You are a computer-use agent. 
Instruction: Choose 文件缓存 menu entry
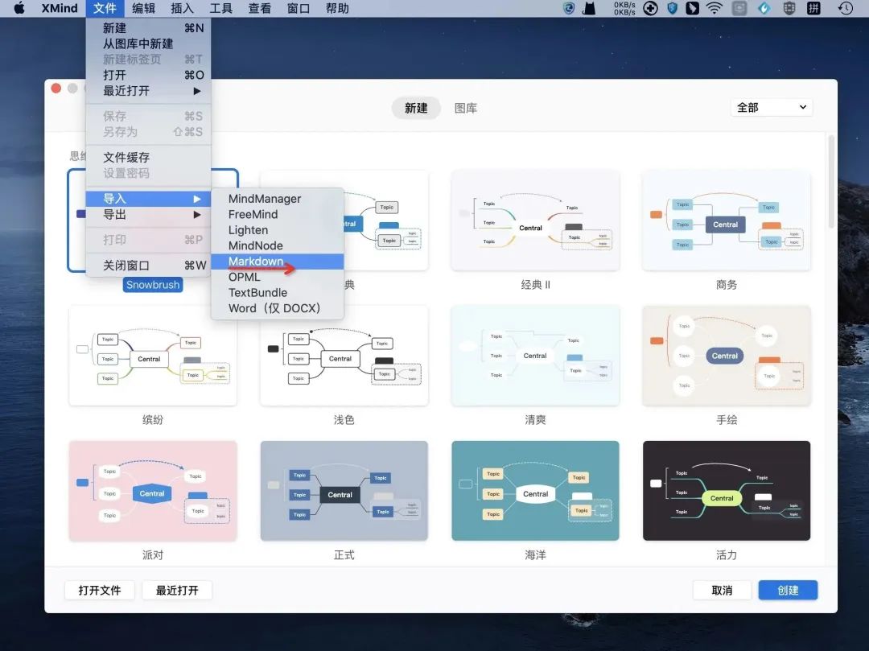click(149, 158)
